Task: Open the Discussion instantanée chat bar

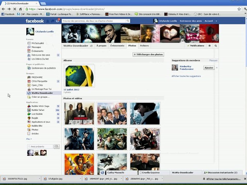Action: click(222, 173)
